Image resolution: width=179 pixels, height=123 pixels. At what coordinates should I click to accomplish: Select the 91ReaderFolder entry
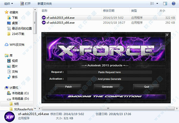21,109
